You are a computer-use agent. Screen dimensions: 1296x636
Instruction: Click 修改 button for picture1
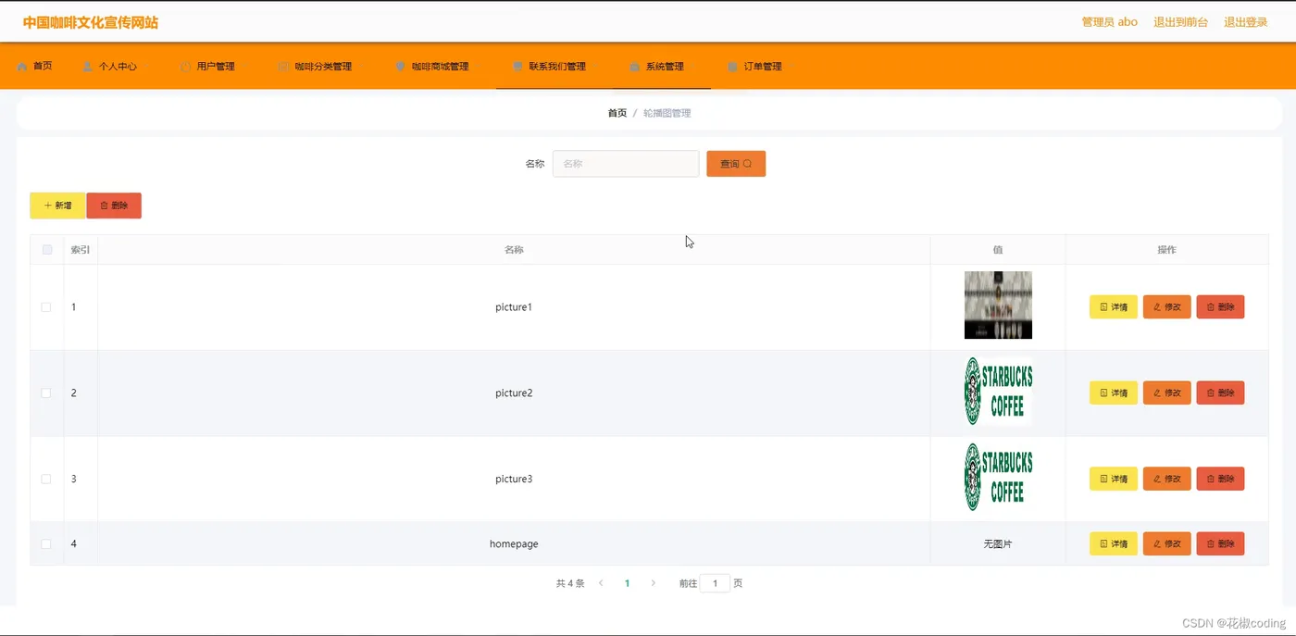point(1167,307)
